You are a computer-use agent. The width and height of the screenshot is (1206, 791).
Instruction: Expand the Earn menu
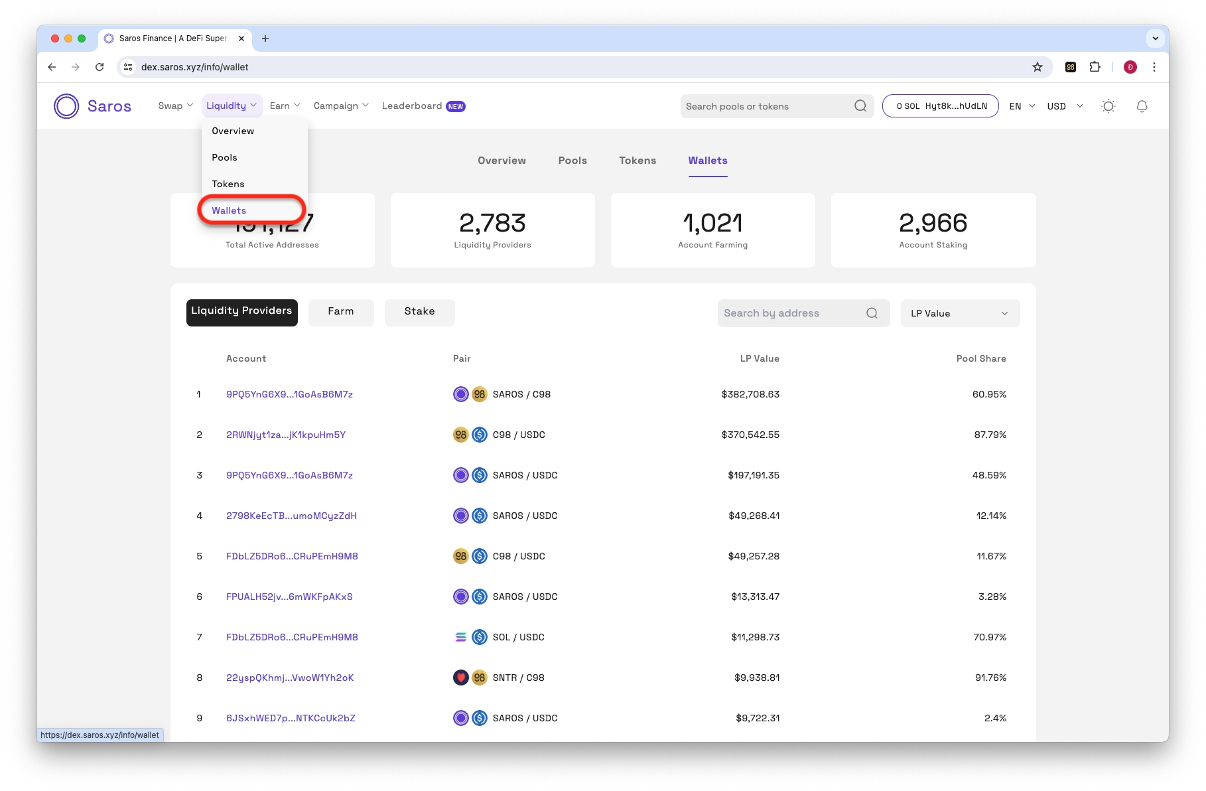(x=285, y=106)
